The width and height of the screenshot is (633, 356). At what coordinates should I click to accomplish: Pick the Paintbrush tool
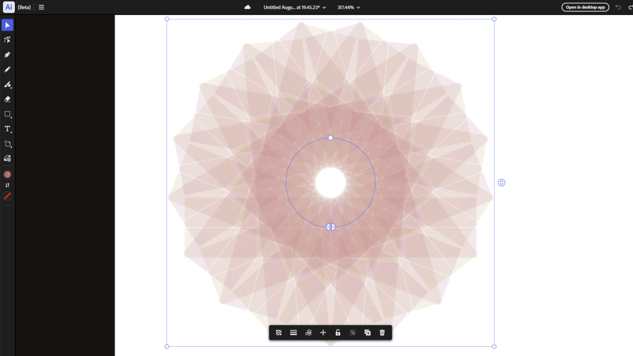click(7, 85)
